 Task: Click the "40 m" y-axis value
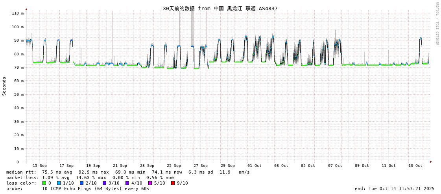pos(19,108)
